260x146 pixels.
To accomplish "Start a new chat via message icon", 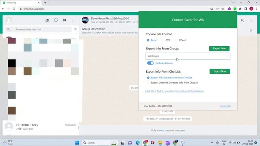I will (64, 20).
